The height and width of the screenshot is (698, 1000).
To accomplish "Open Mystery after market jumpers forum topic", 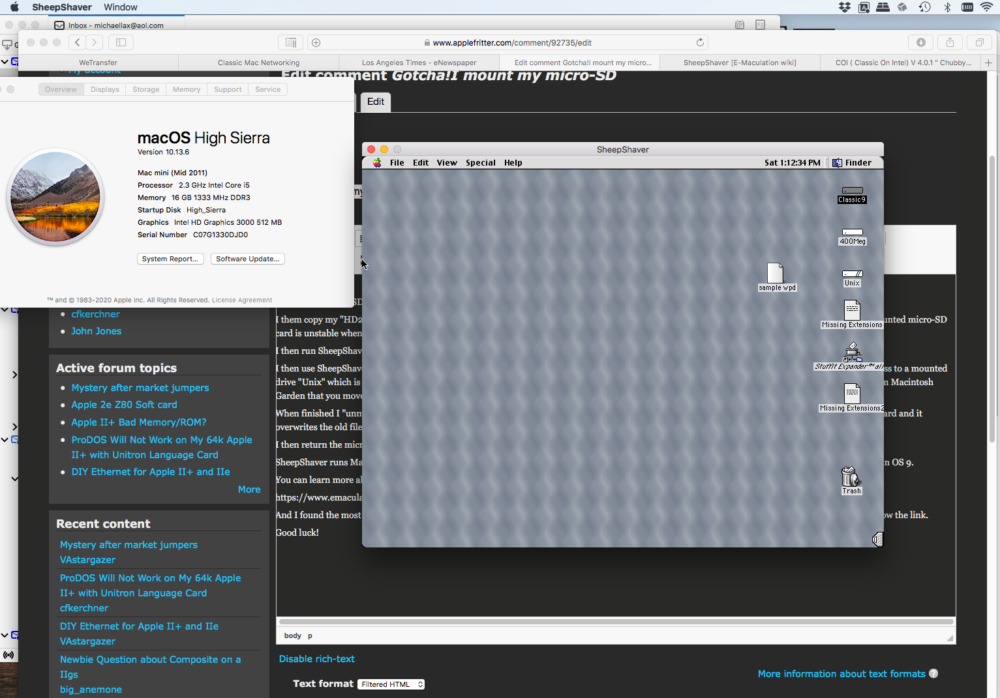I will tap(140, 388).
